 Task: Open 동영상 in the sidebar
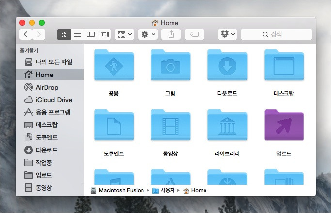50,187
